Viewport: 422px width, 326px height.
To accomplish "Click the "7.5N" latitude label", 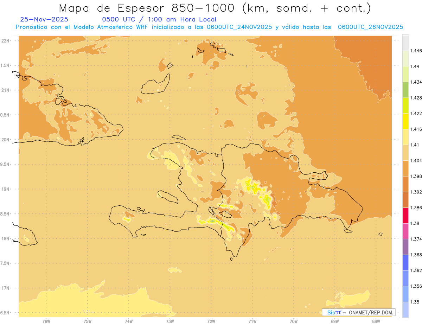I will tap(5, 263).
